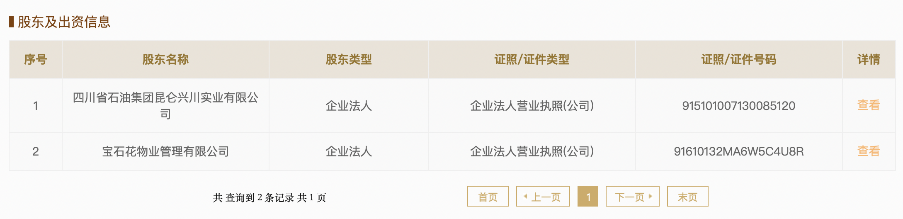Click 企业法人 type cell in row 2
903x219 pixels.
tap(349, 151)
